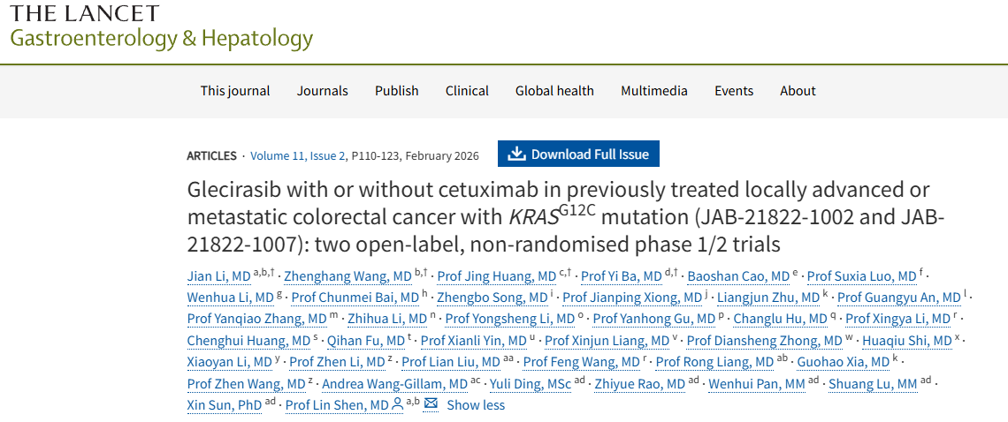Open the Publish menu
Screen dimensions: 1008x422
pos(397,91)
